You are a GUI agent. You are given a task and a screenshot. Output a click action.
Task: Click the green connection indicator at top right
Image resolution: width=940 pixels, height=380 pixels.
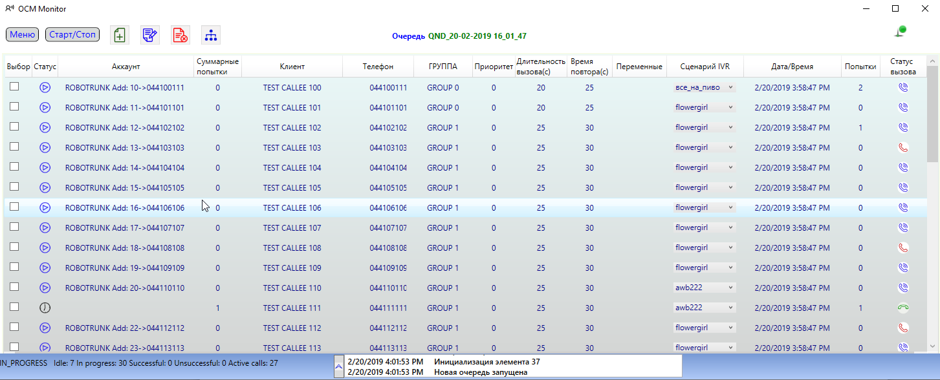click(x=900, y=31)
